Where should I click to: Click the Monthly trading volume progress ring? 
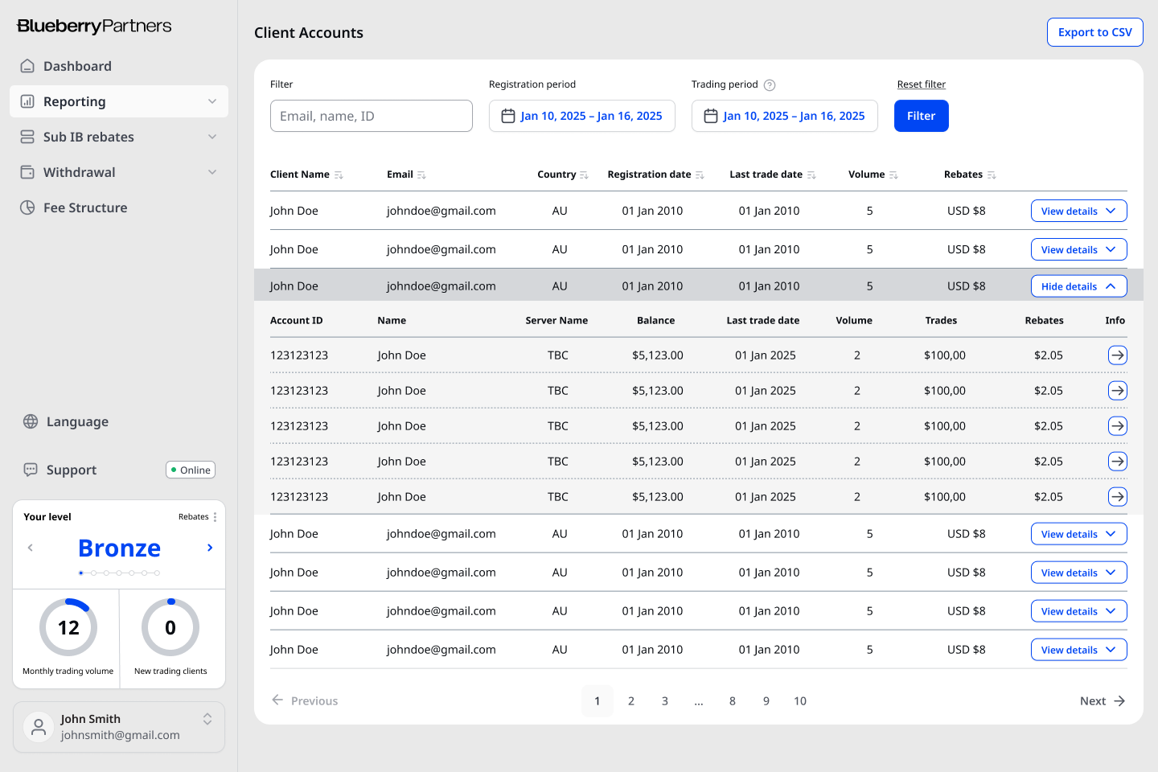(68, 627)
